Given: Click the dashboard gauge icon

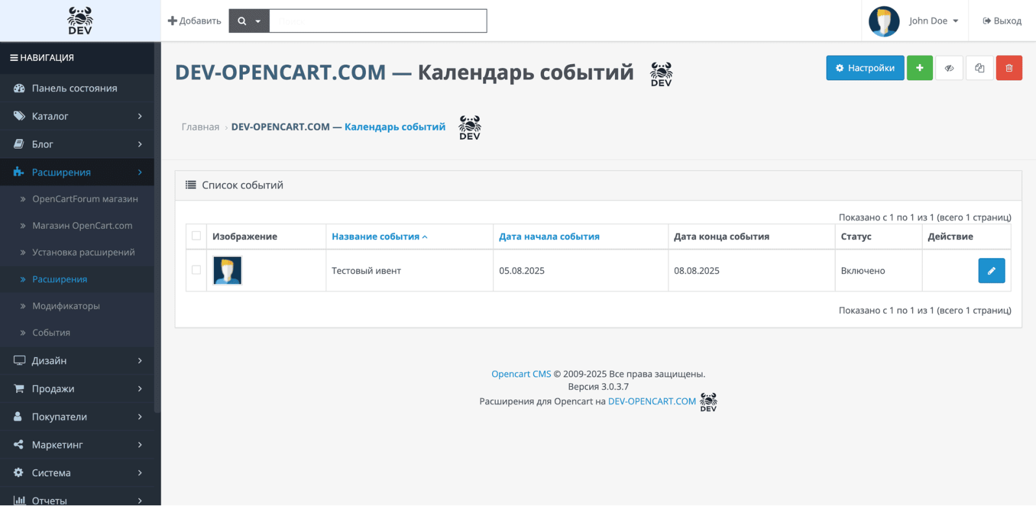Looking at the screenshot, I should coord(19,88).
